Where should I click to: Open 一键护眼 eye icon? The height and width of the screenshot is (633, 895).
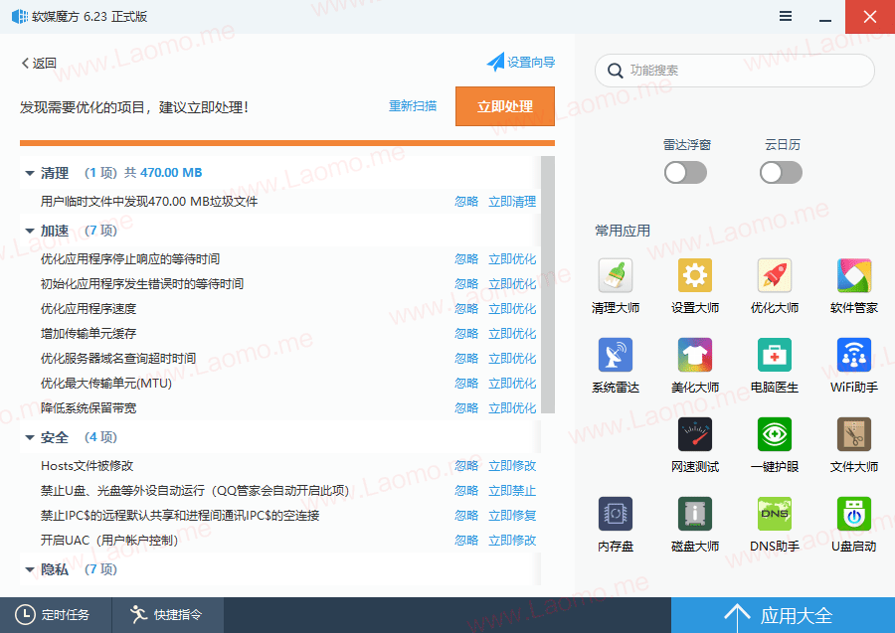pyautogui.click(x=775, y=434)
